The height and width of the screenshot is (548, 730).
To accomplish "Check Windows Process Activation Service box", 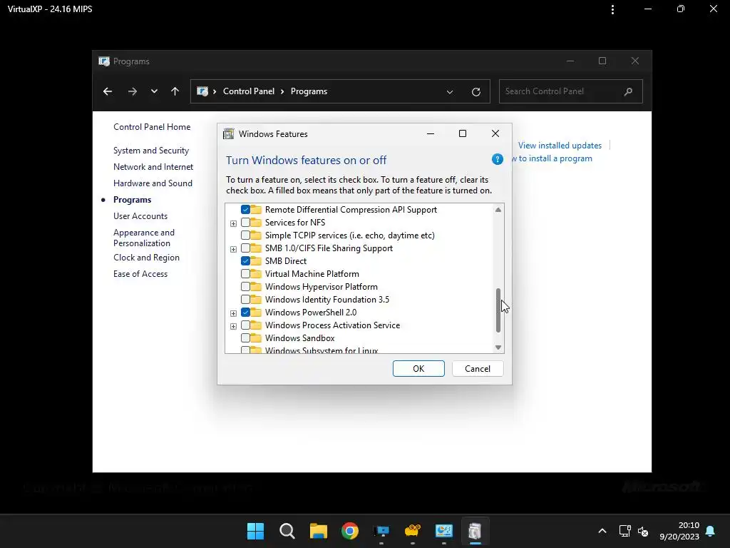I will point(245,325).
